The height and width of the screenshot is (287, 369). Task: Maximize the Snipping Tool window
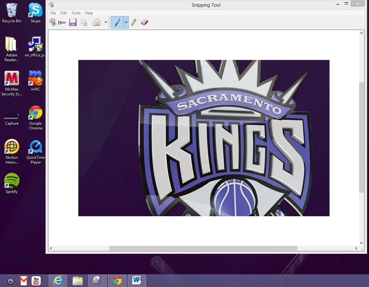346,4
